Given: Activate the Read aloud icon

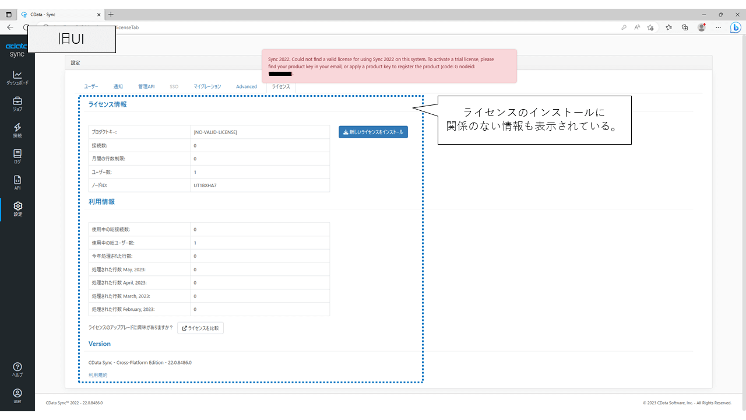Looking at the screenshot, I should tap(638, 27).
